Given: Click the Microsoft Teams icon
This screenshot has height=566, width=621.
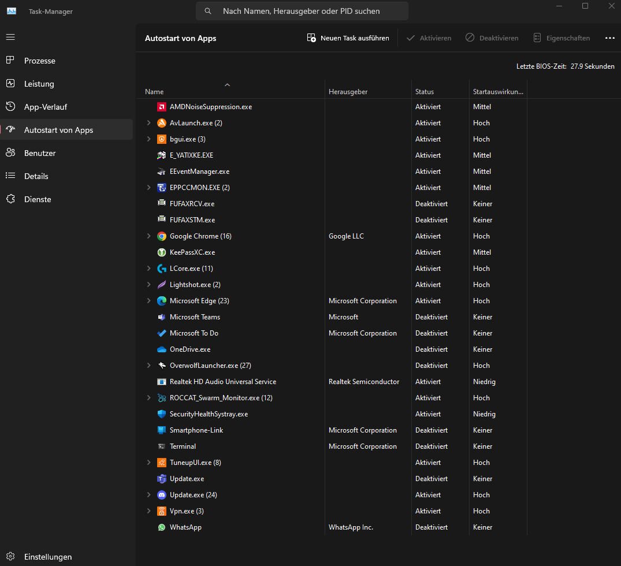Looking at the screenshot, I should point(162,317).
